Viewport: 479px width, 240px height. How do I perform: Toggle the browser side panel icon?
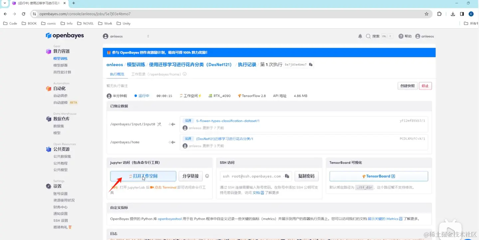tap(462, 14)
